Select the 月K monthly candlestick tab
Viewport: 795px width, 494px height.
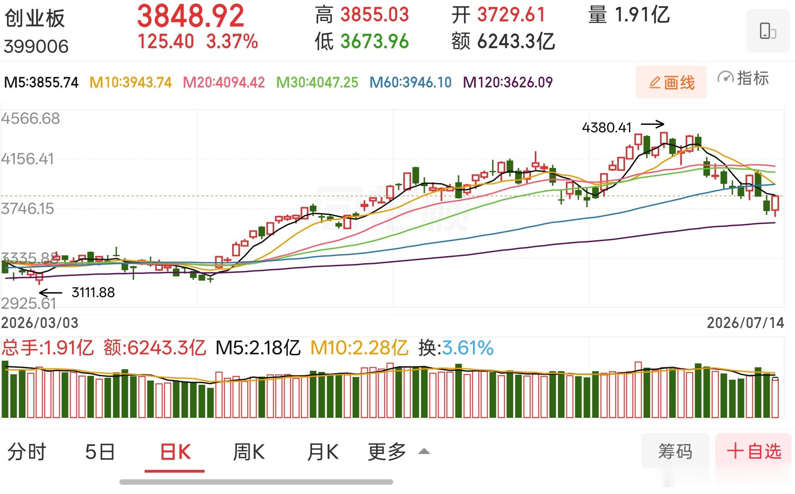click(x=323, y=452)
